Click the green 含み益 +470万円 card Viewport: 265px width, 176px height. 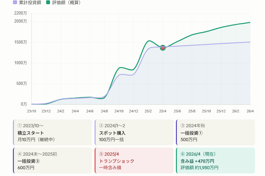215,160
